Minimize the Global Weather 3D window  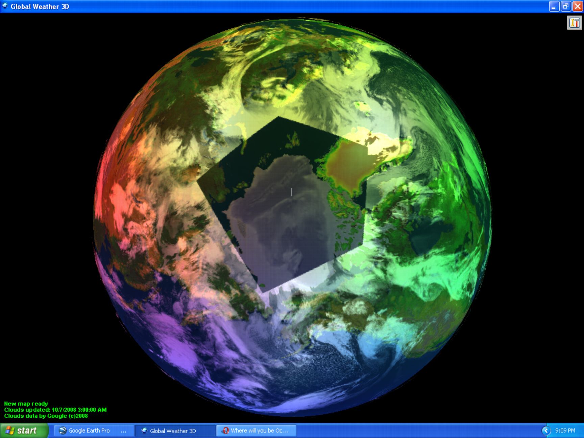click(554, 6)
